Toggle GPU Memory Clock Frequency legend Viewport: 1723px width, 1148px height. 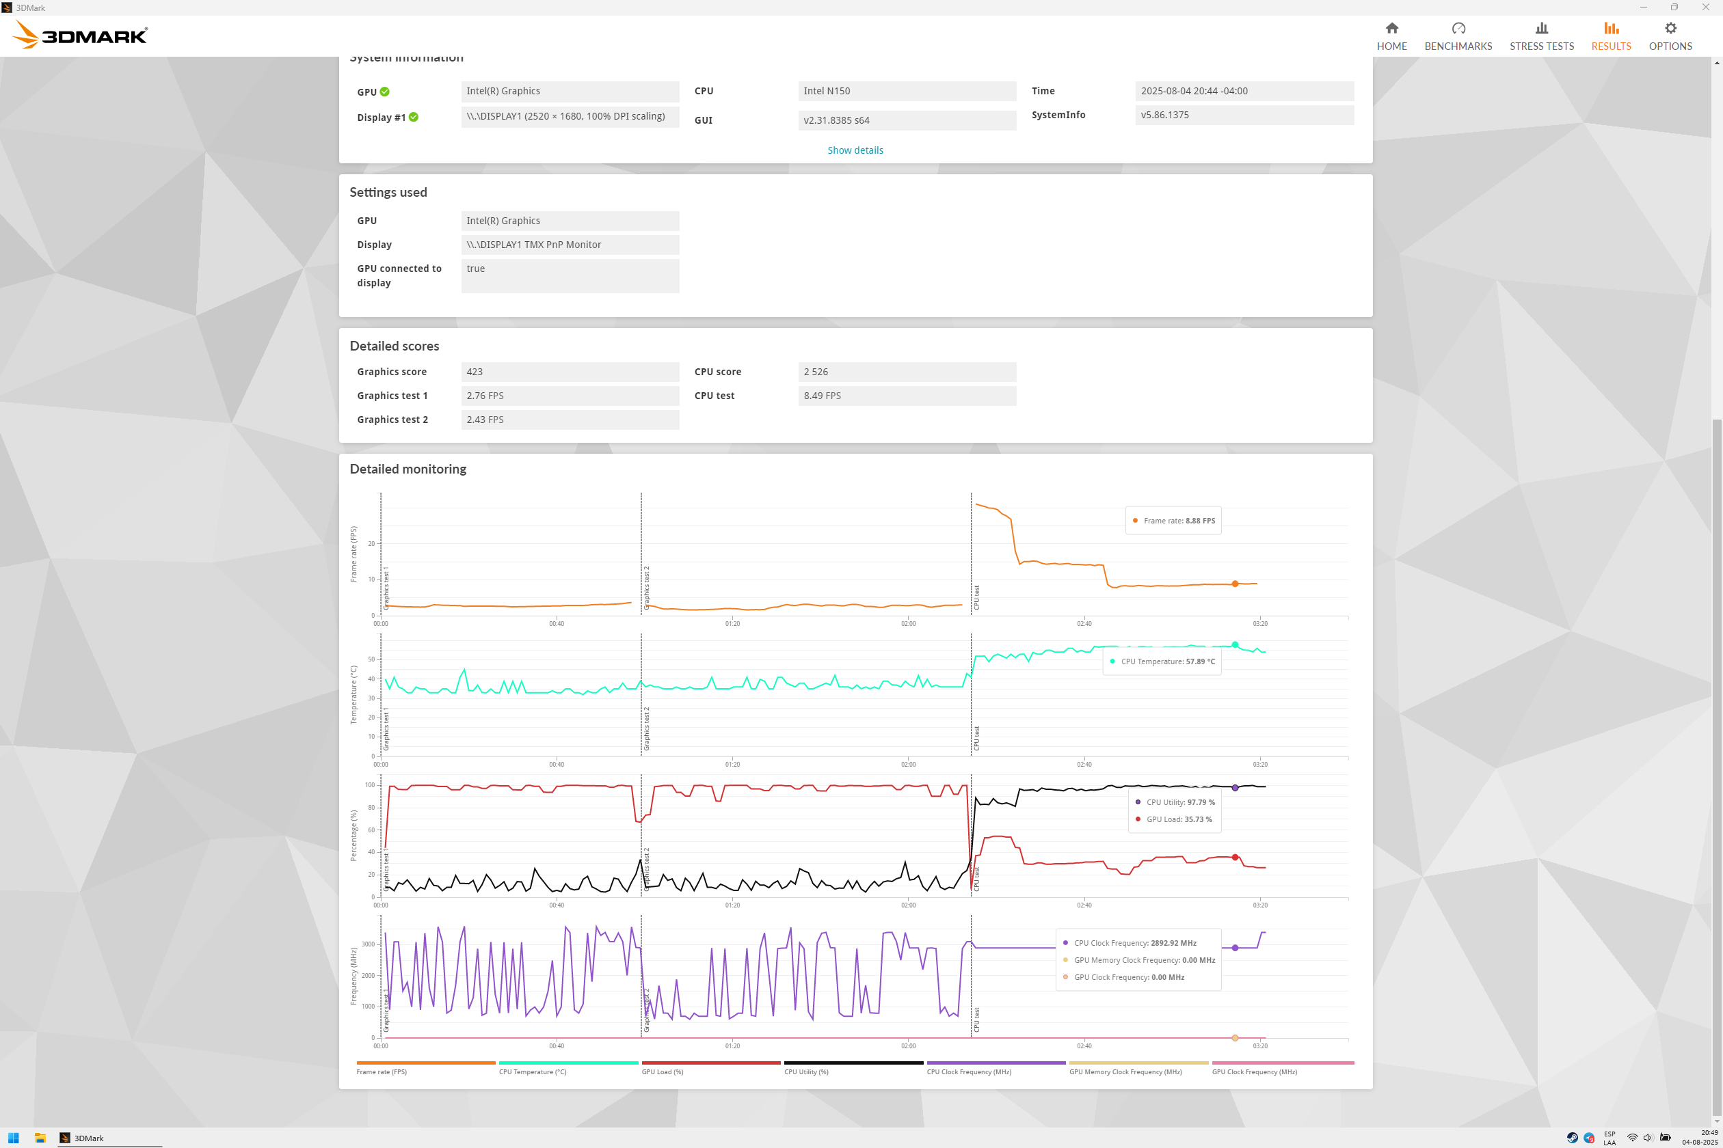coord(1125,1072)
